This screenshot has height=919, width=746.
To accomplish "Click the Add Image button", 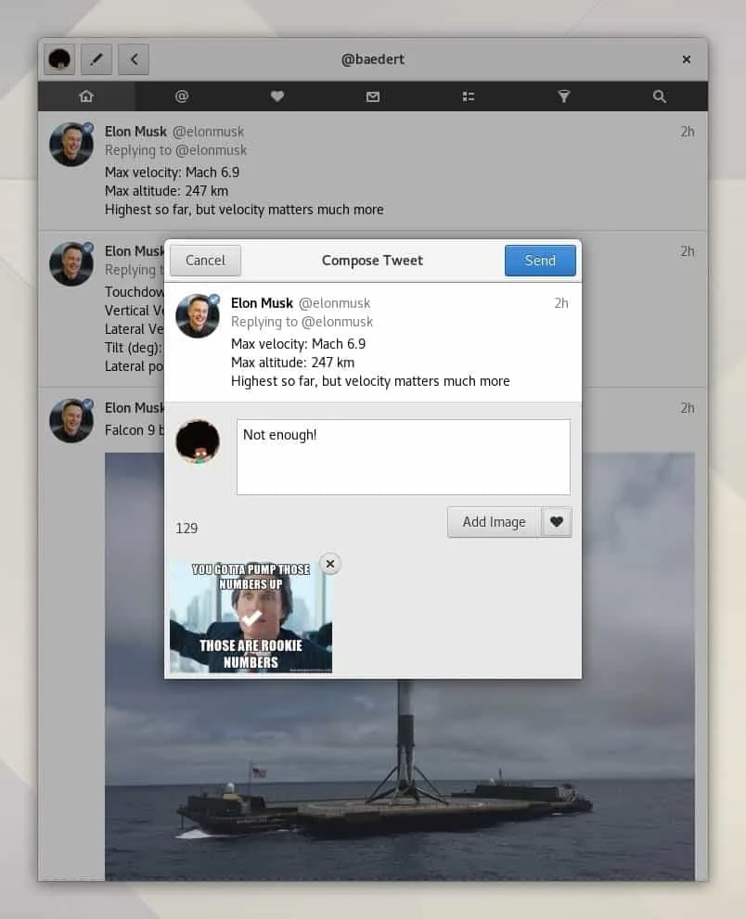I will 493,521.
